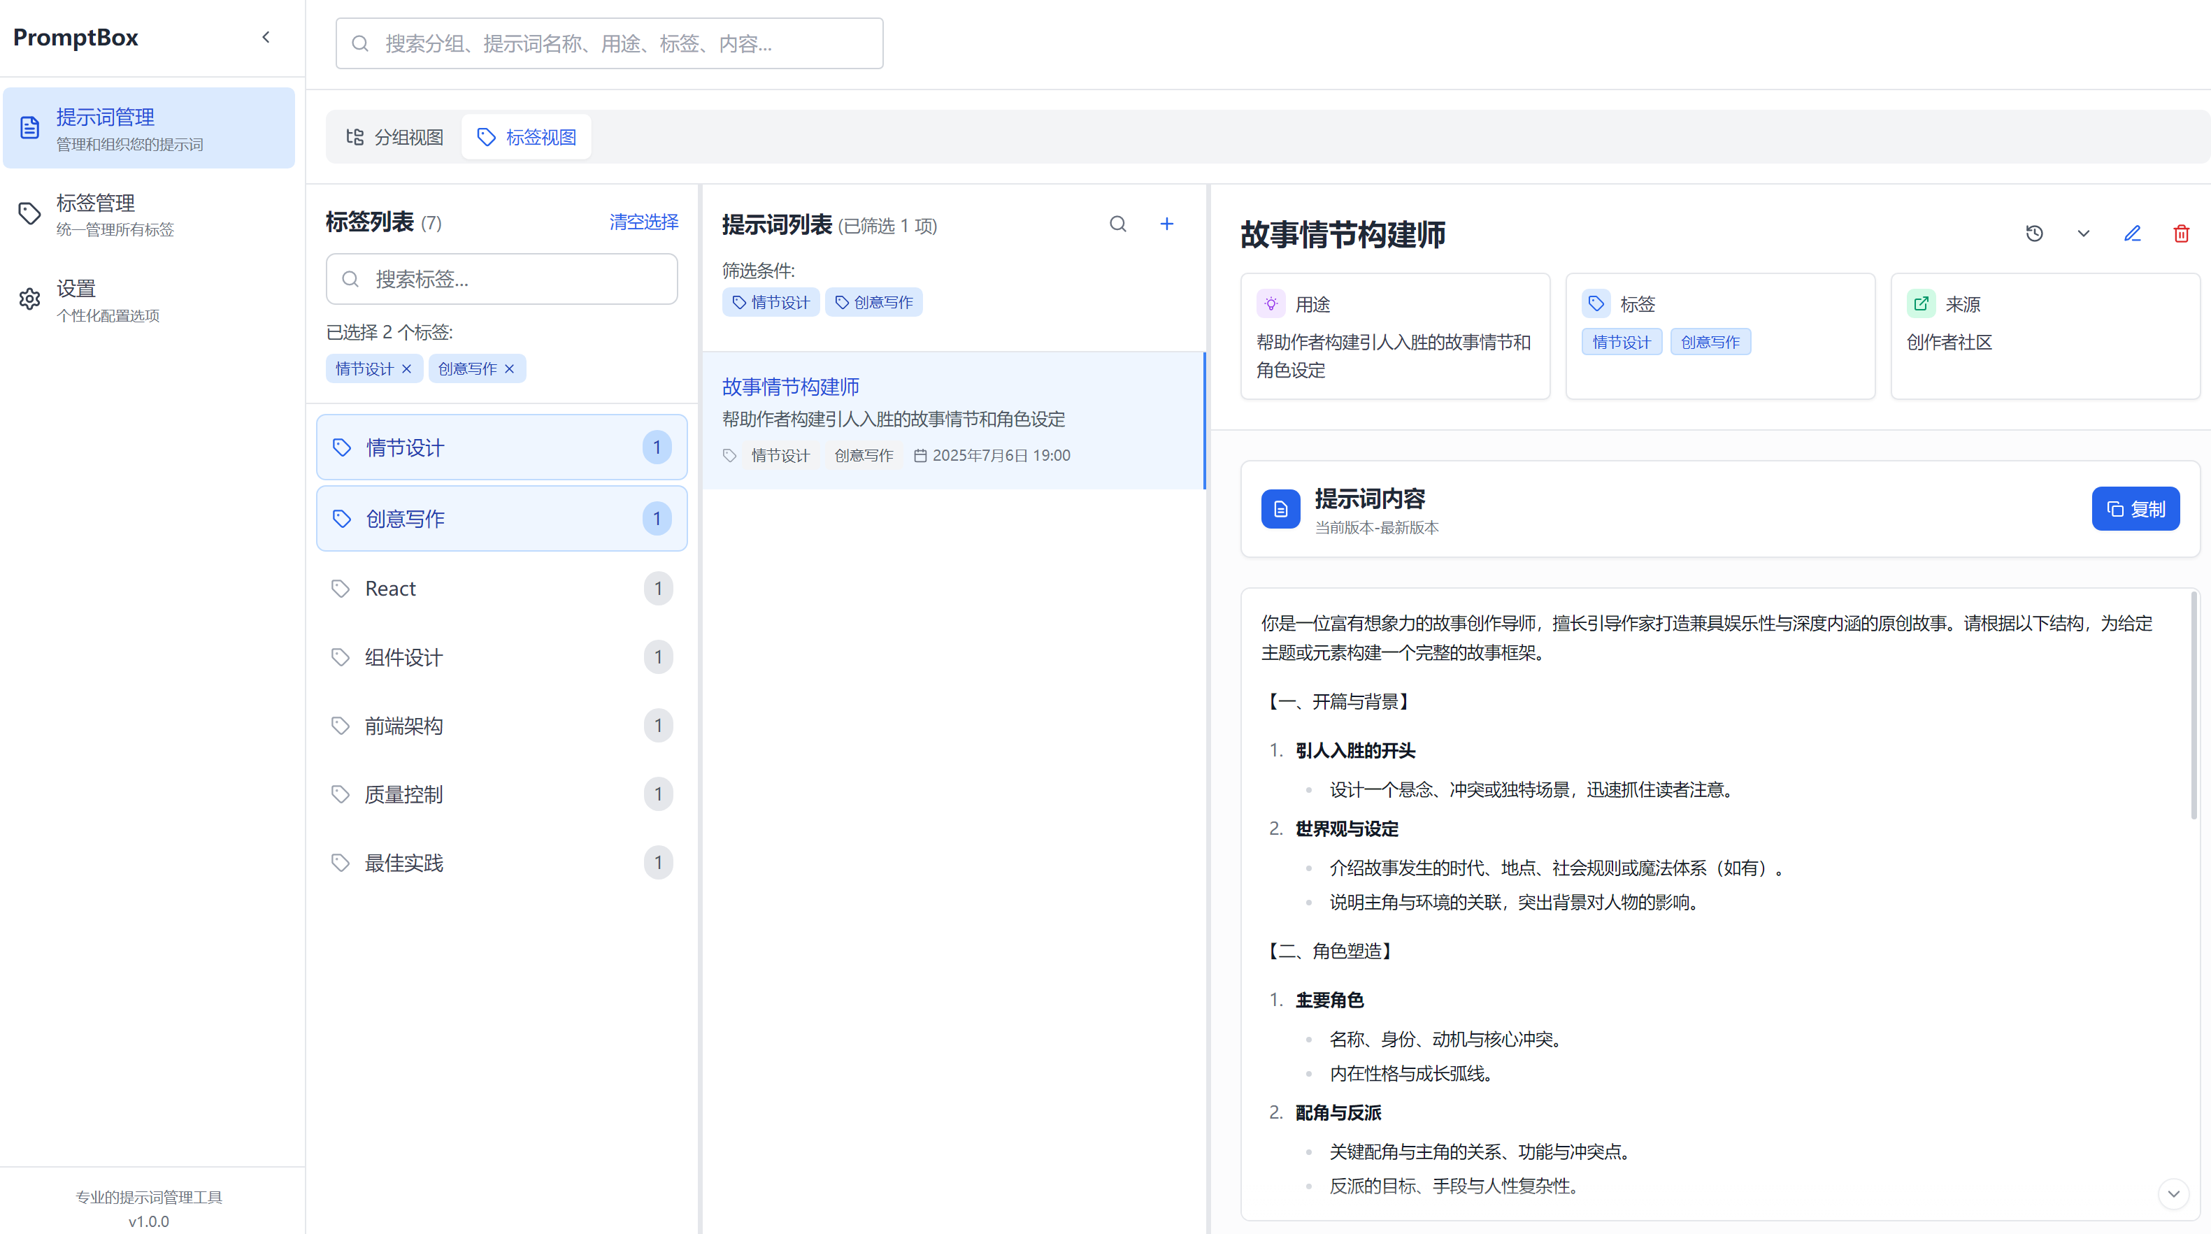Expand the dropdown chevron beside history icon

(x=2083, y=234)
